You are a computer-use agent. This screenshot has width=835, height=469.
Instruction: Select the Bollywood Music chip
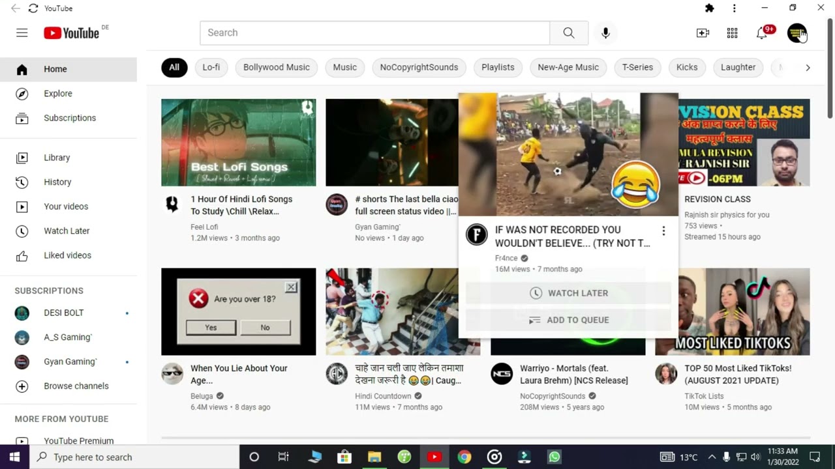[x=277, y=67]
